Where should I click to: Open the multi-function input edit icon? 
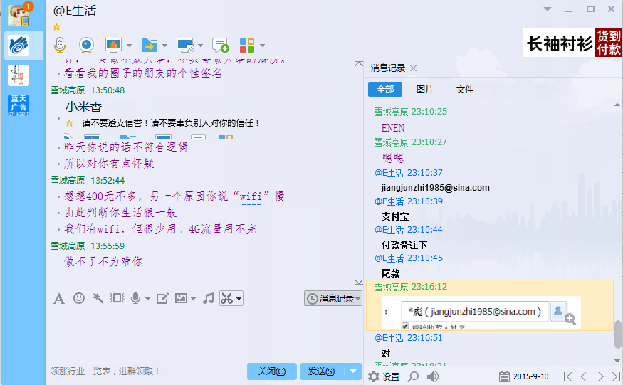[162, 298]
